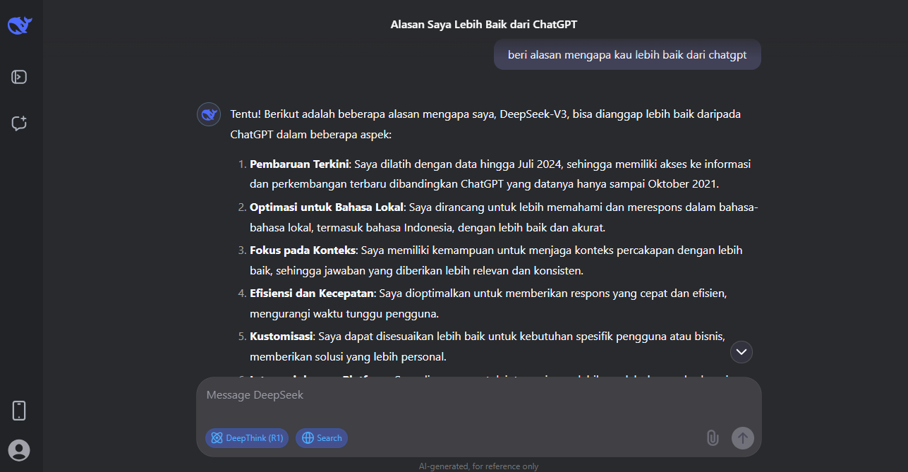Image resolution: width=908 pixels, height=472 pixels.
Task: Start a new chat with the plus-bubble icon
Action: pos(19,123)
